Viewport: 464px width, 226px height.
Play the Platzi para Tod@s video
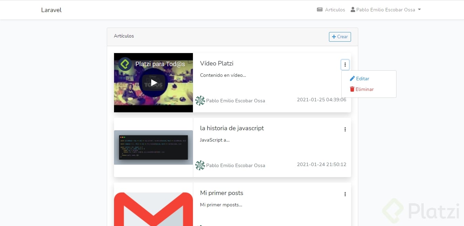[x=154, y=83]
